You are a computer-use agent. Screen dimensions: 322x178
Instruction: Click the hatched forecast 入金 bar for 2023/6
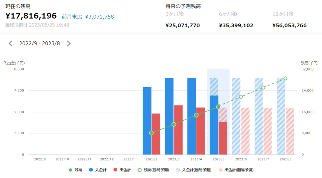coord(236,116)
